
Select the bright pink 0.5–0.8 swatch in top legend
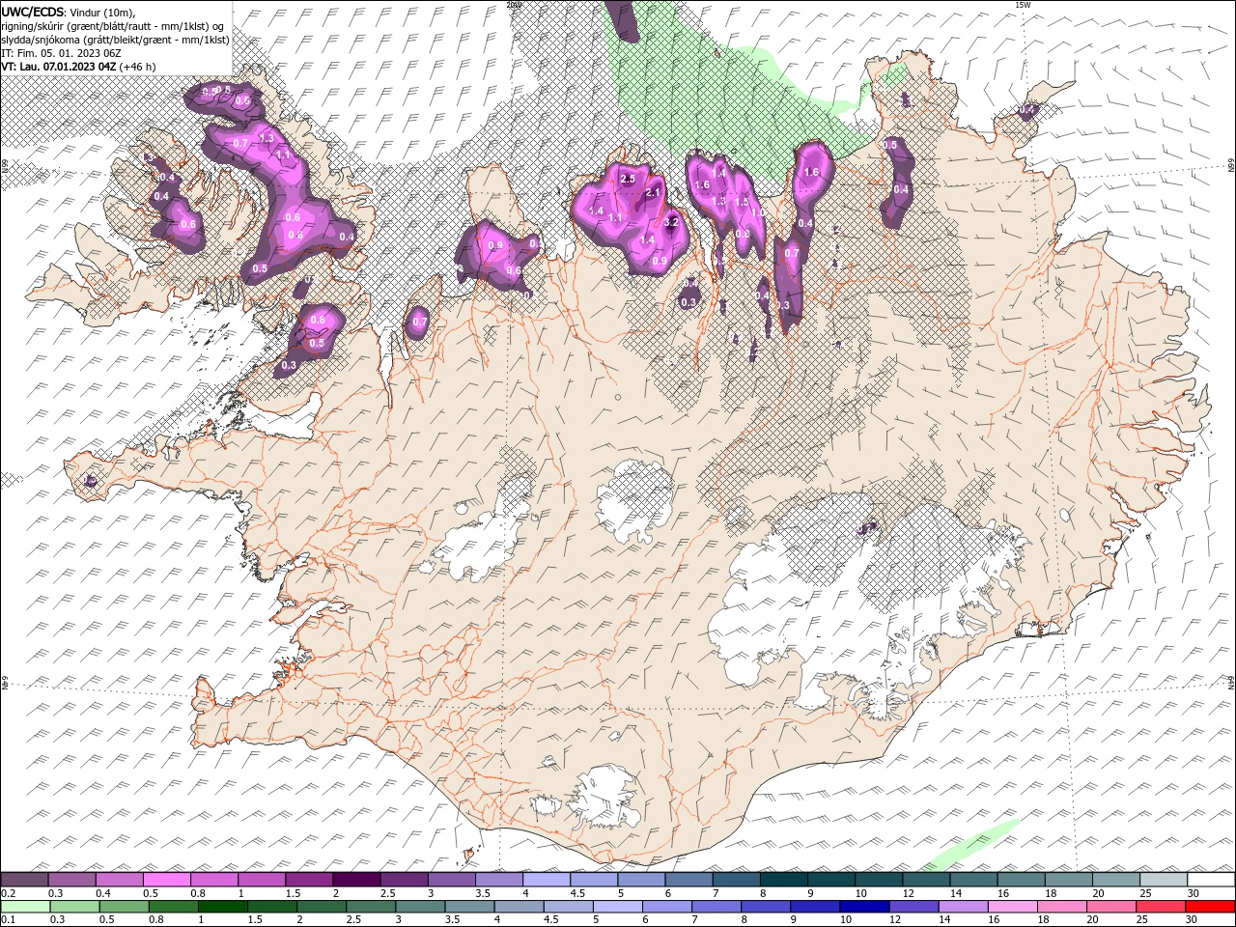(x=167, y=880)
